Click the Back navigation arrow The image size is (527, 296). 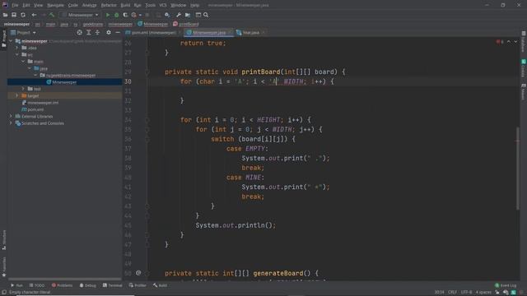coord(34,15)
